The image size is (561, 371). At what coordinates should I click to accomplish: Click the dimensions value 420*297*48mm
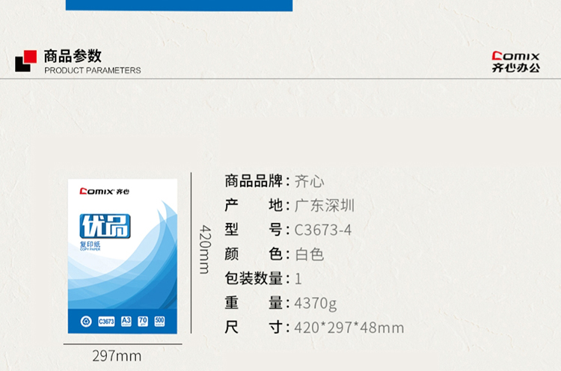coord(349,328)
